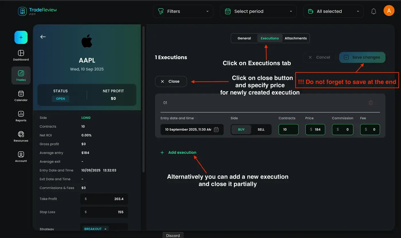Open the calendar picker in entry date field

pyautogui.click(x=216, y=129)
